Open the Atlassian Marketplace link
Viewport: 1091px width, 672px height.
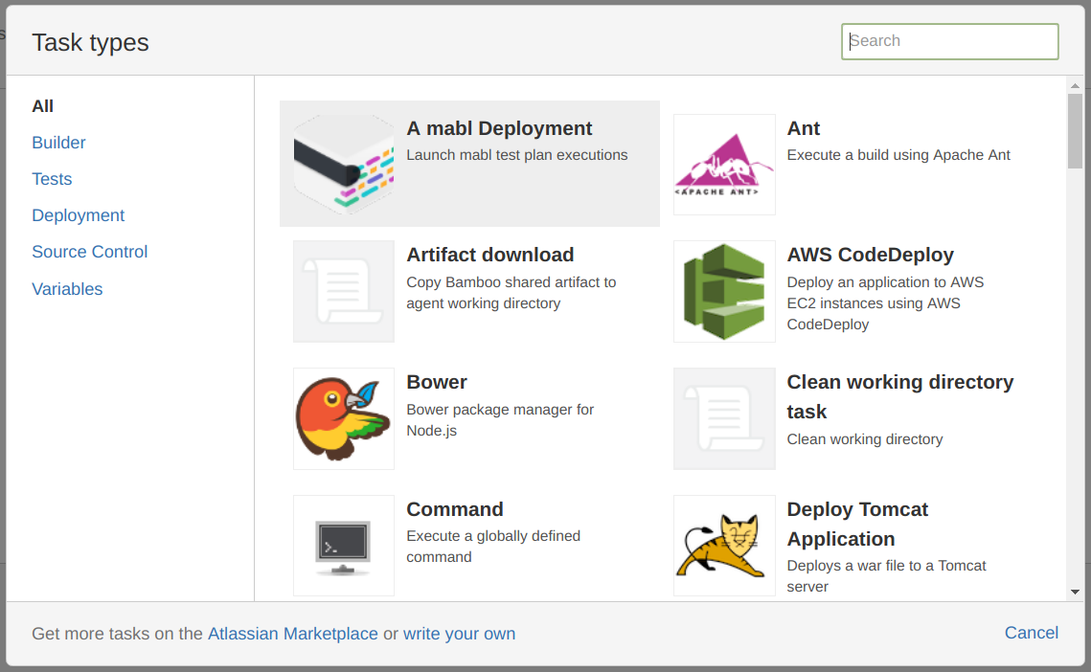point(293,634)
